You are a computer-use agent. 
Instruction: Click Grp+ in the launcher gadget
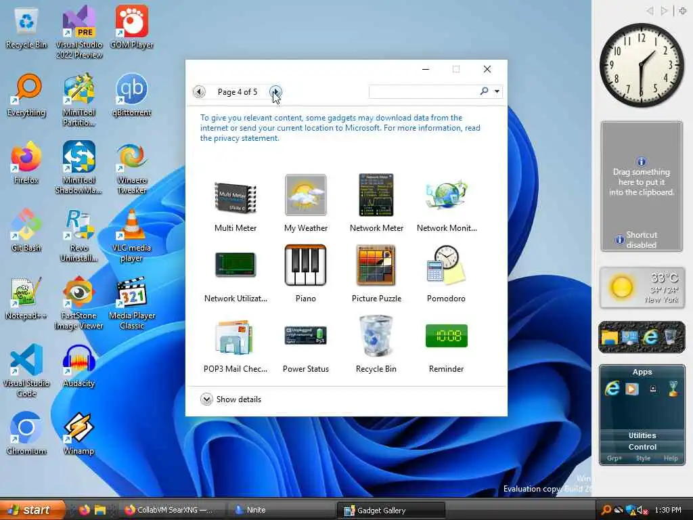click(x=614, y=458)
